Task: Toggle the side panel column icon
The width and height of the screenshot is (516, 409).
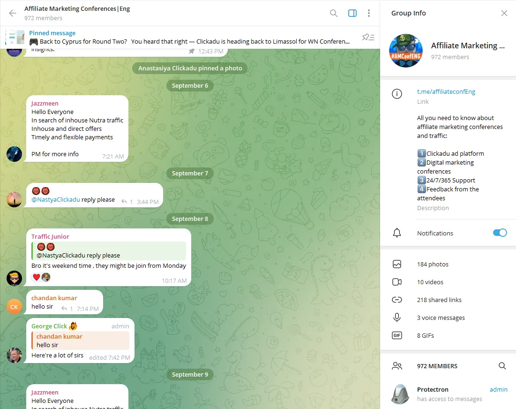Action: pyautogui.click(x=352, y=13)
